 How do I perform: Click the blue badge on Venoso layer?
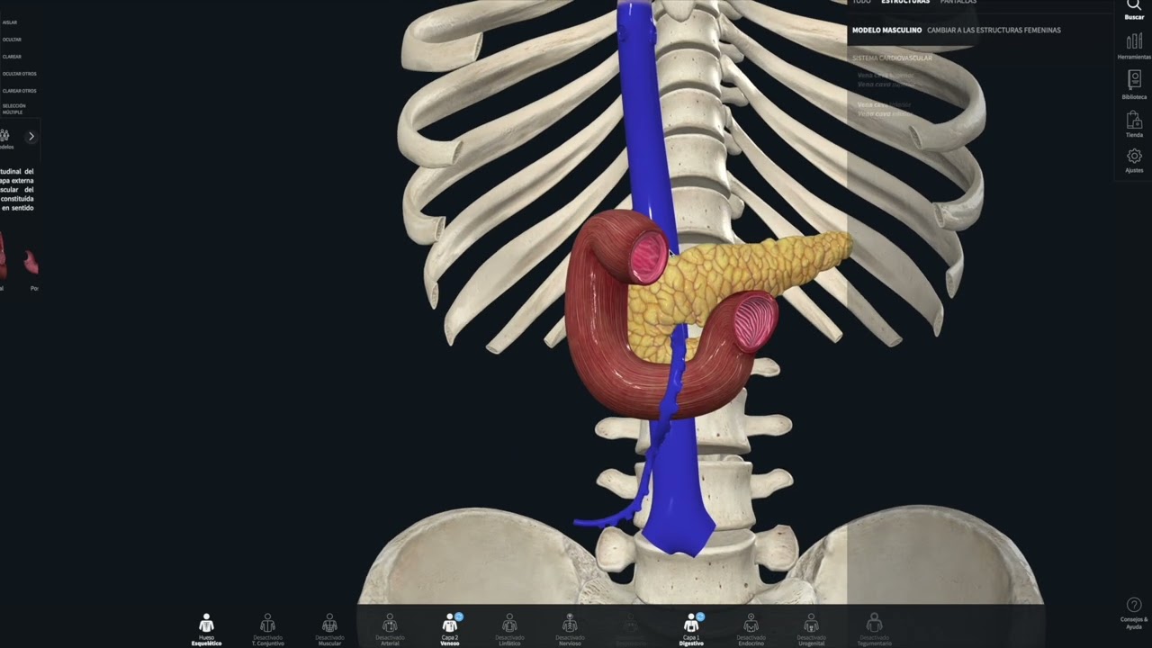coord(459,616)
